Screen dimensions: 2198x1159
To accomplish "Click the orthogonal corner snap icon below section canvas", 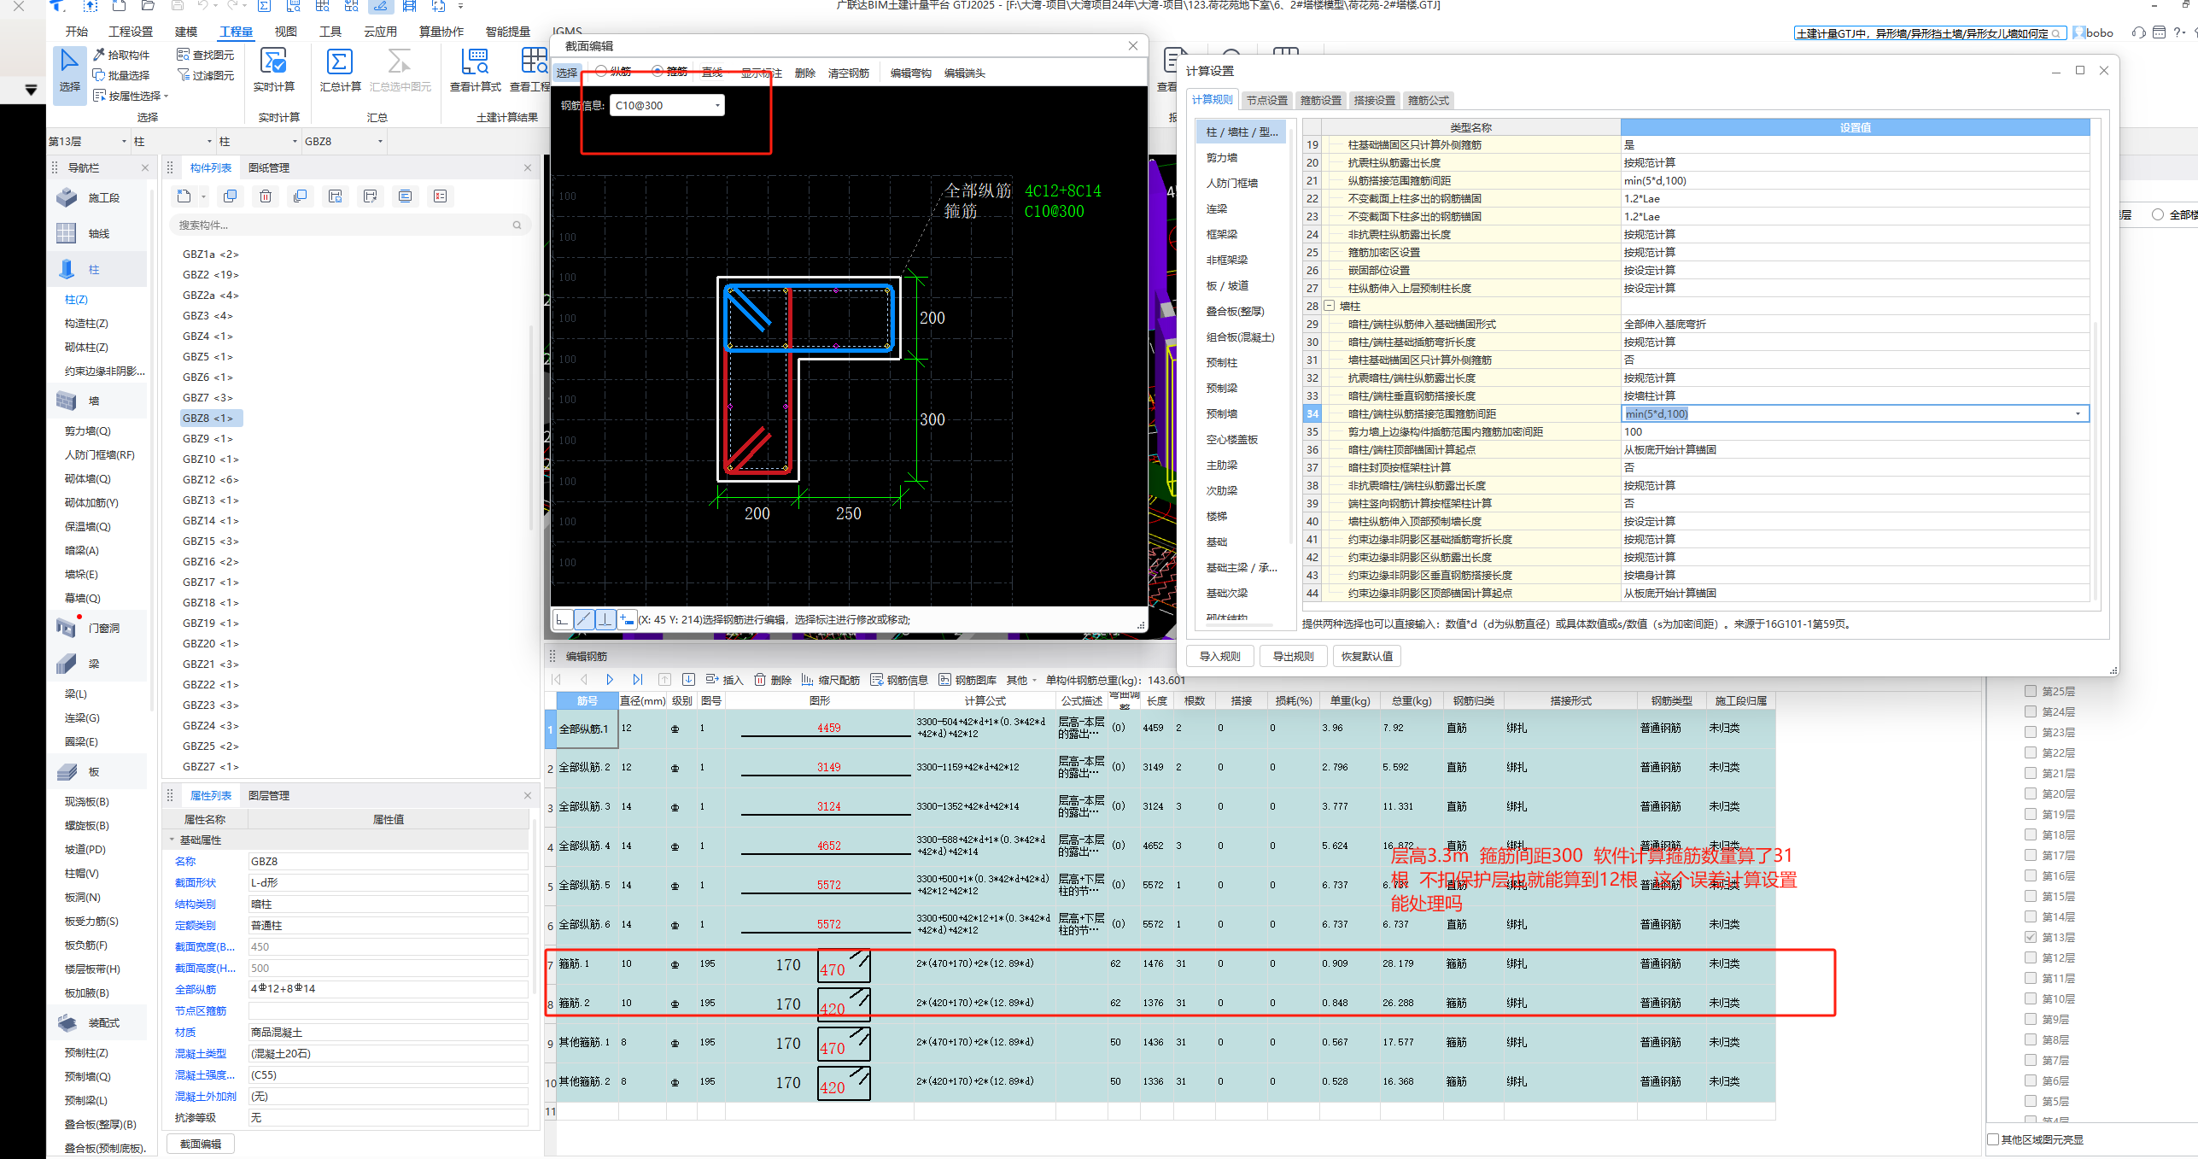I will (x=563, y=620).
